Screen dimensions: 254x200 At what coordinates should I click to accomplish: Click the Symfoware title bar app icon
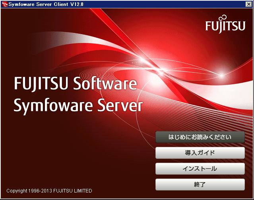click(x=5, y=4)
